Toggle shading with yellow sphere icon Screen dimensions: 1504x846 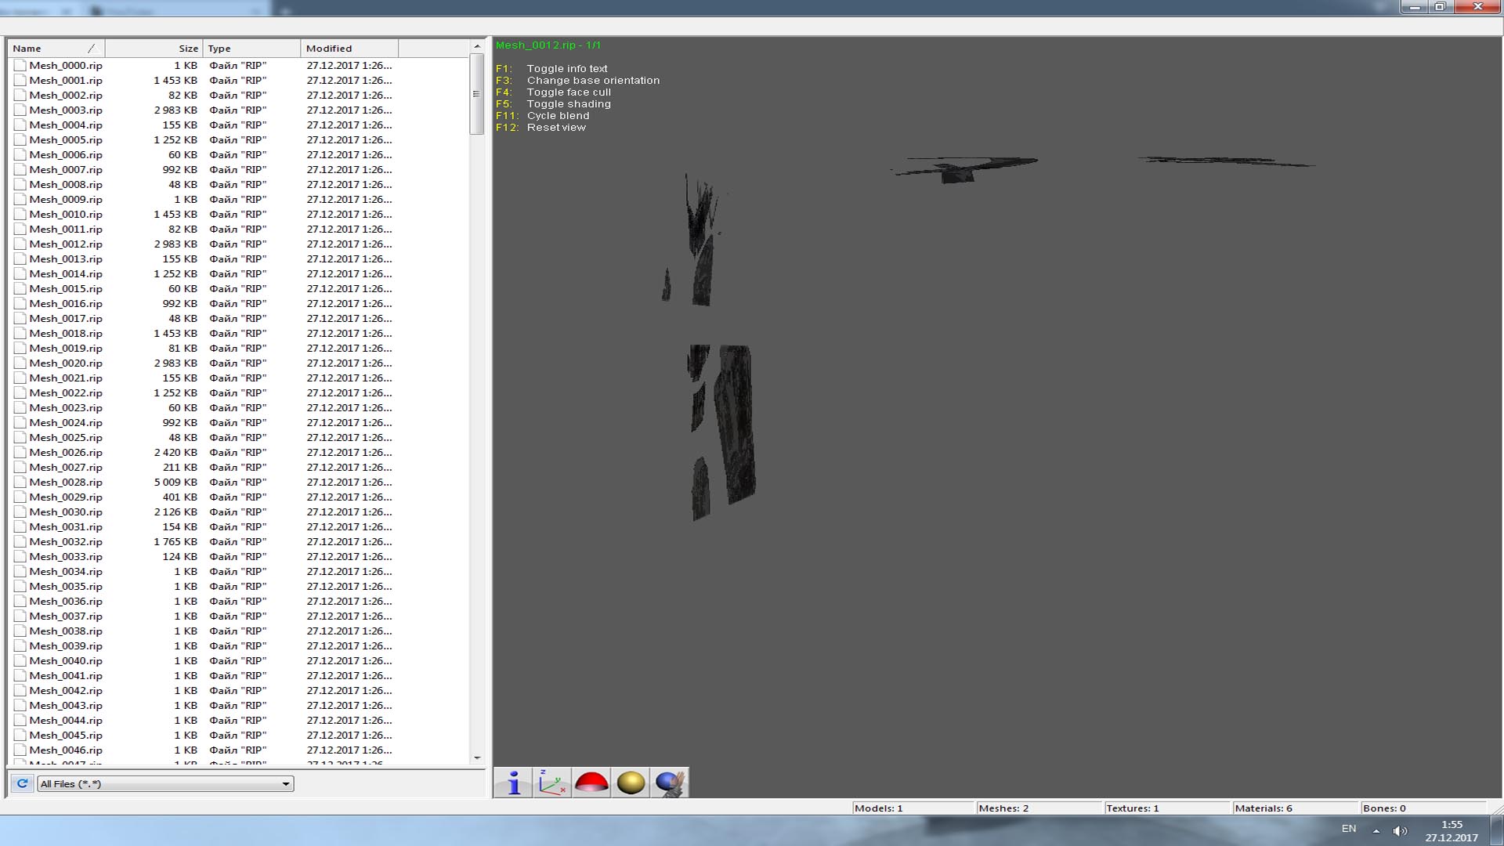pos(631,783)
